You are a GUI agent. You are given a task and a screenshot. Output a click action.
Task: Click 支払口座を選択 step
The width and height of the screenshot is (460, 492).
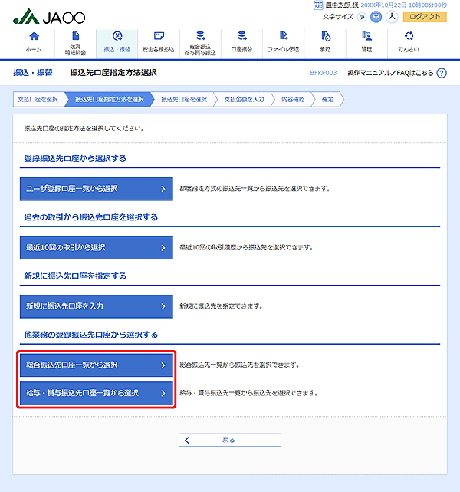pyautogui.click(x=38, y=100)
